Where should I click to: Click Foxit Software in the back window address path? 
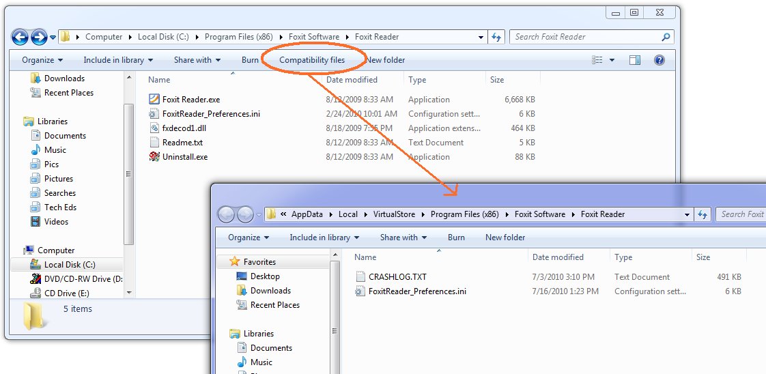coord(313,37)
